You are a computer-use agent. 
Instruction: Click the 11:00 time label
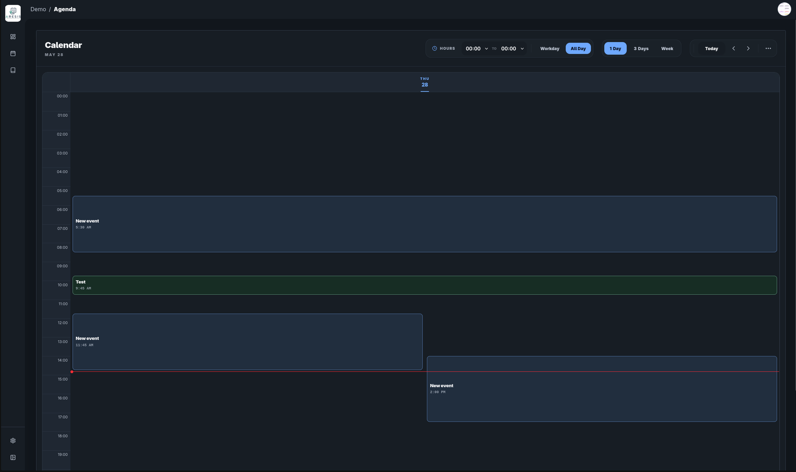point(63,304)
